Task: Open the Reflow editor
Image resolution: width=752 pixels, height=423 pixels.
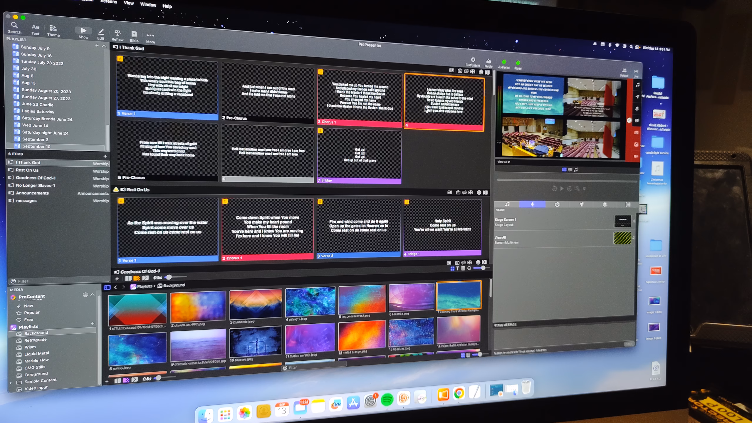Action: coord(117,36)
